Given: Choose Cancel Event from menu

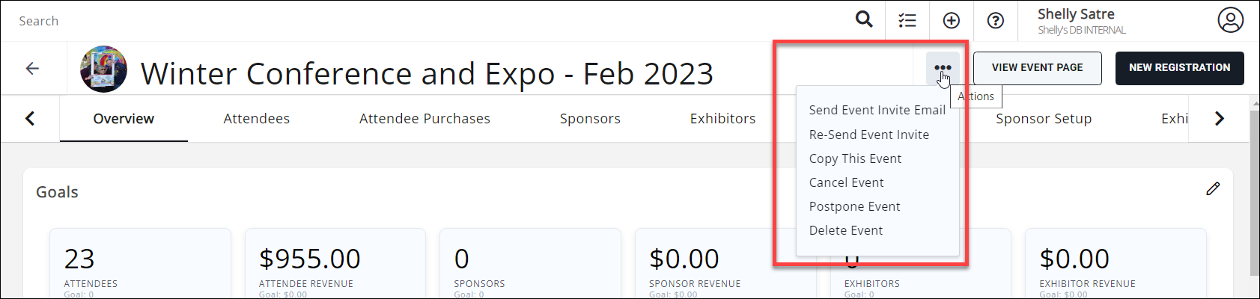Looking at the screenshot, I should [x=846, y=182].
